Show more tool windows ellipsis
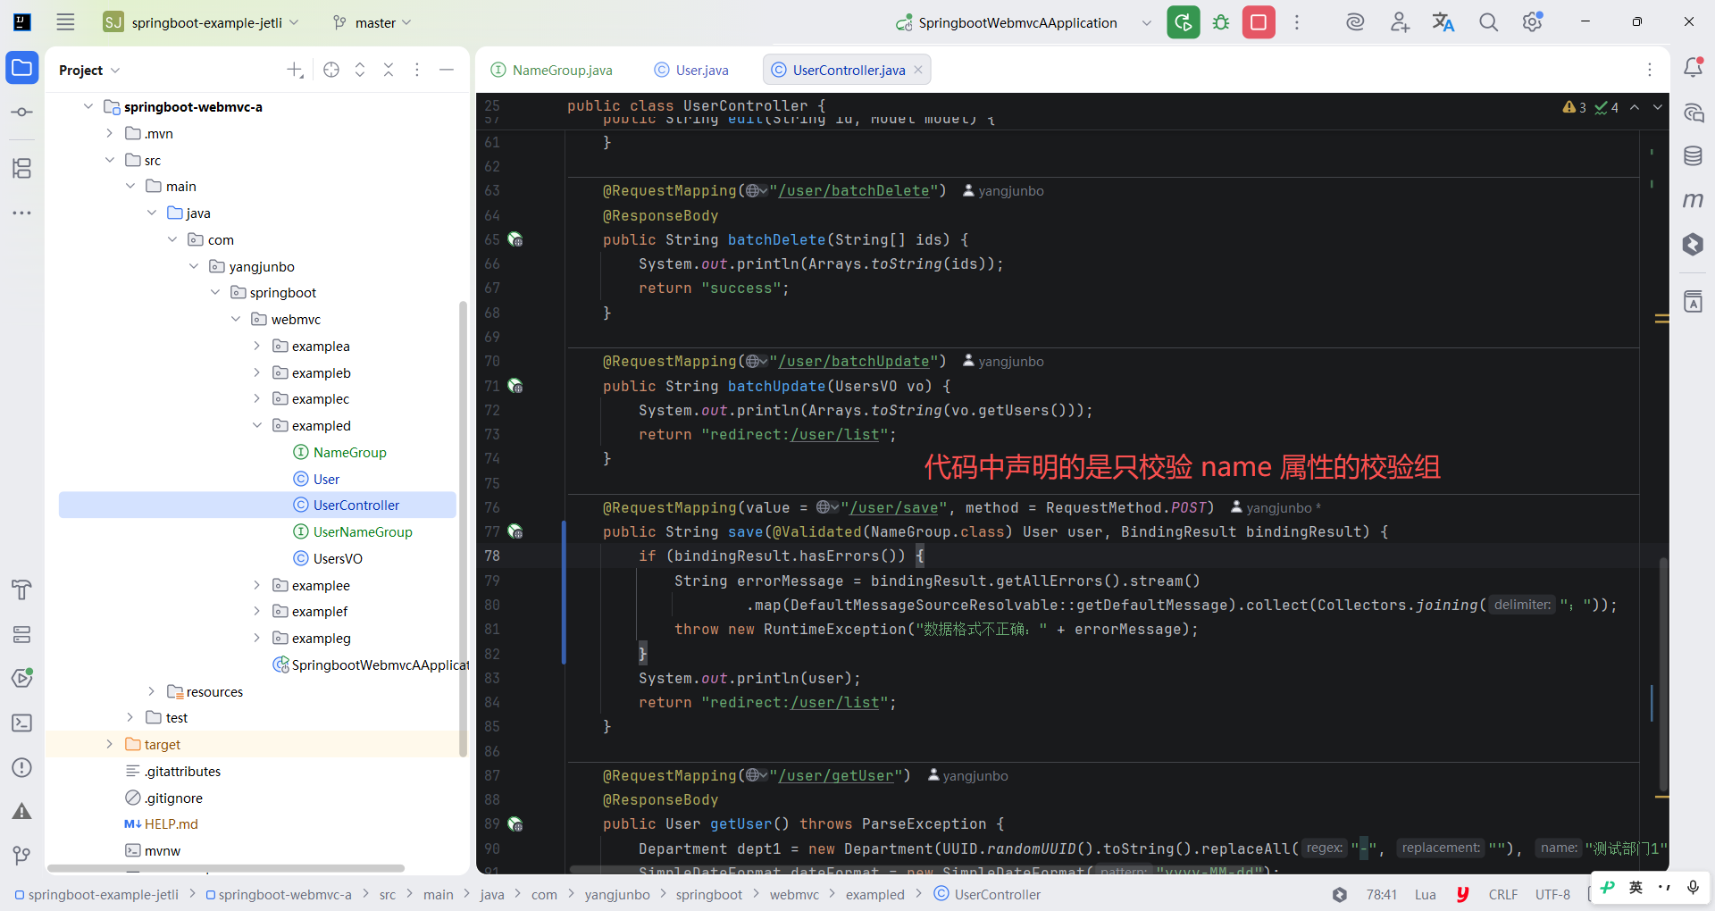 [x=22, y=213]
